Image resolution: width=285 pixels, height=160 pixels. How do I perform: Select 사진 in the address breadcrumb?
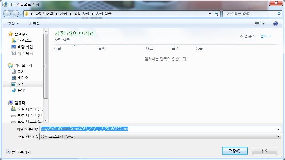tap(64, 14)
